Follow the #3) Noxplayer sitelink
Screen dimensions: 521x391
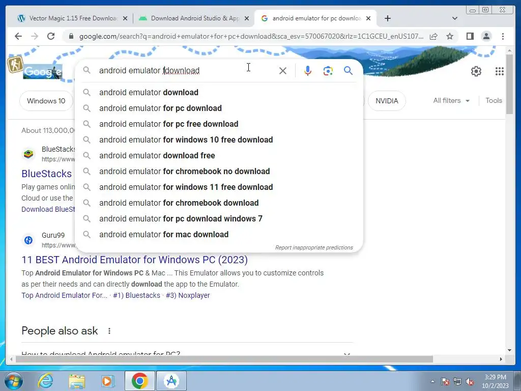click(x=188, y=295)
